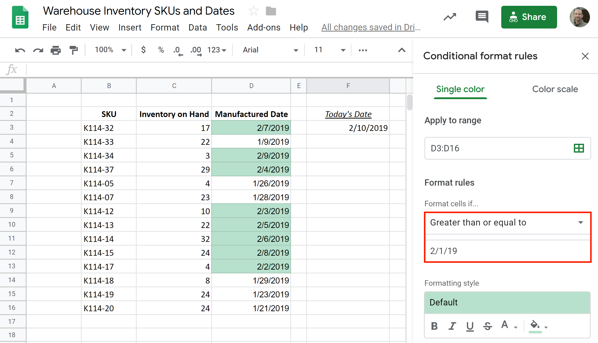Open the select data range grid icon
The image size is (598, 343).
point(579,148)
